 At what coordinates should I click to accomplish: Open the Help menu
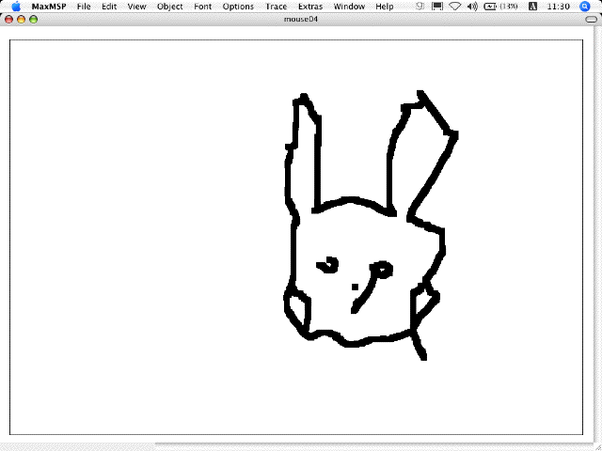(x=385, y=7)
